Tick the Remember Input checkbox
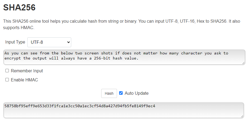The height and width of the screenshot is (123, 249). click(x=7, y=71)
